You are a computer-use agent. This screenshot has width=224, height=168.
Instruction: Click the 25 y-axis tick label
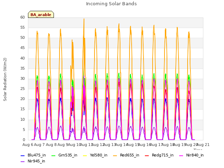click(x=22, y=89)
